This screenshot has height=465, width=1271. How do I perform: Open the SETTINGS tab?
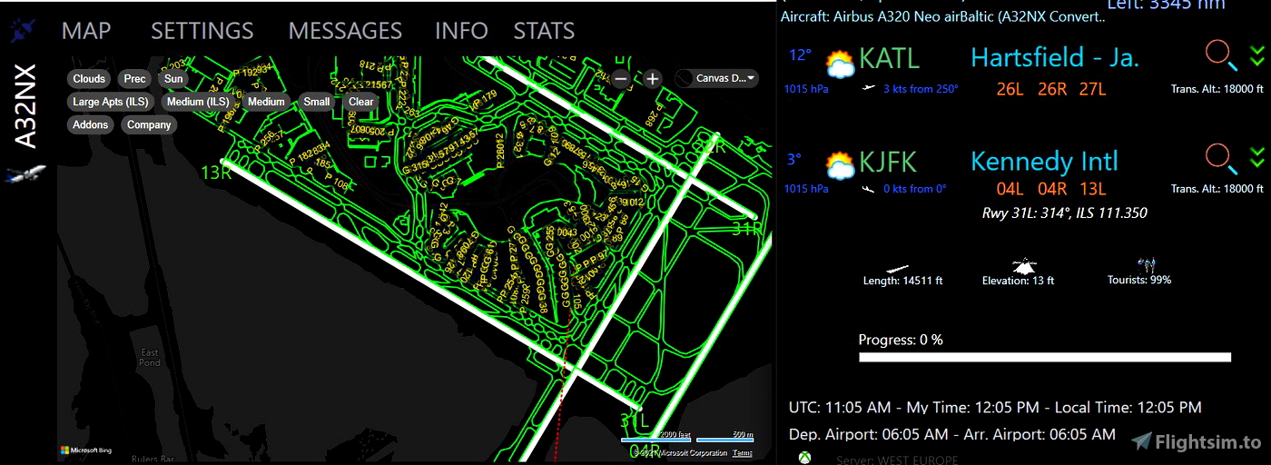[x=202, y=31]
